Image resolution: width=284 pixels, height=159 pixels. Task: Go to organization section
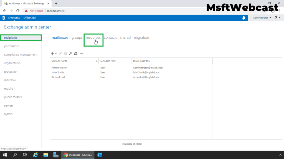click(12, 63)
